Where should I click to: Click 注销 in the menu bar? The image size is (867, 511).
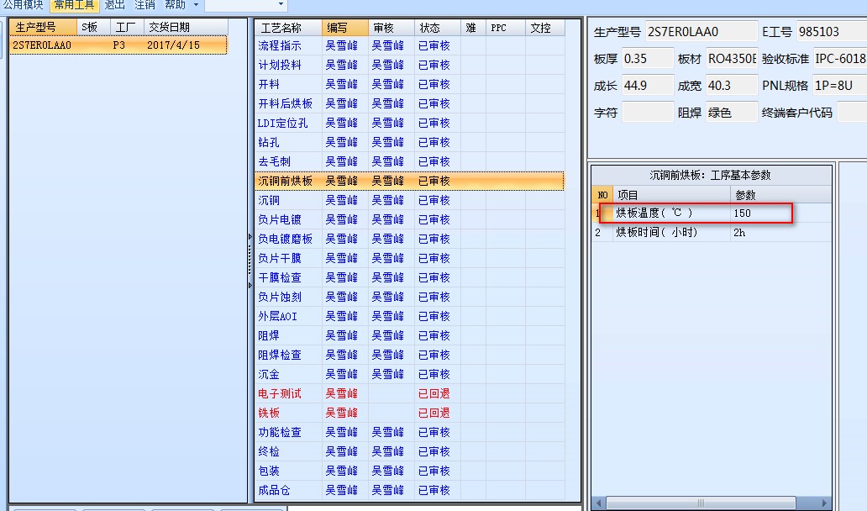tap(144, 5)
